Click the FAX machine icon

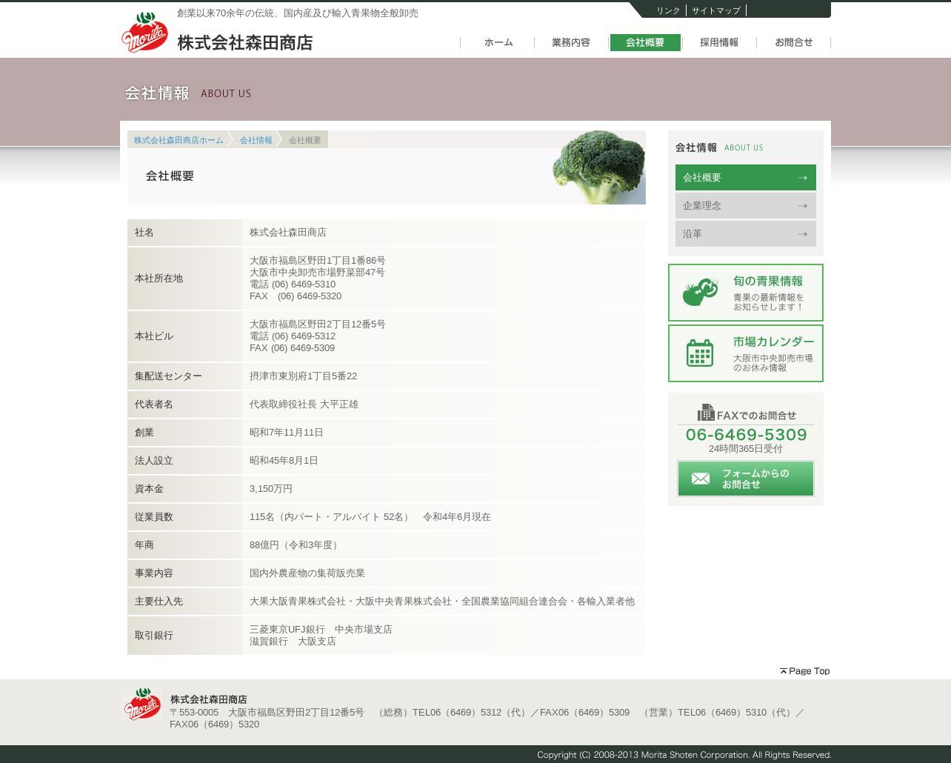coord(706,413)
